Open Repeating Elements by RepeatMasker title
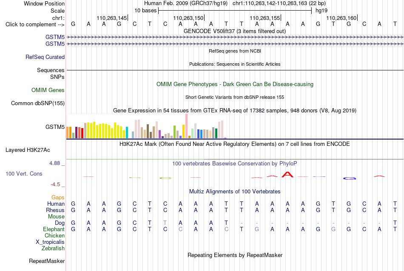The width and height of the screenshot is (404, 271). (x=235, y=255)
